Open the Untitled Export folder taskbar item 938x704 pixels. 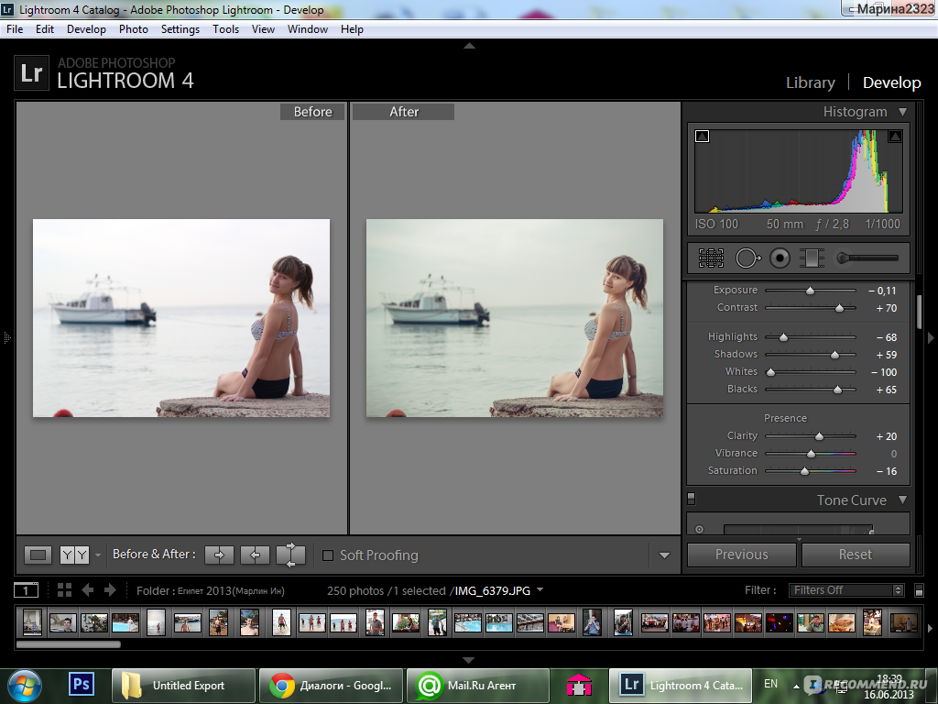(183, 686)
